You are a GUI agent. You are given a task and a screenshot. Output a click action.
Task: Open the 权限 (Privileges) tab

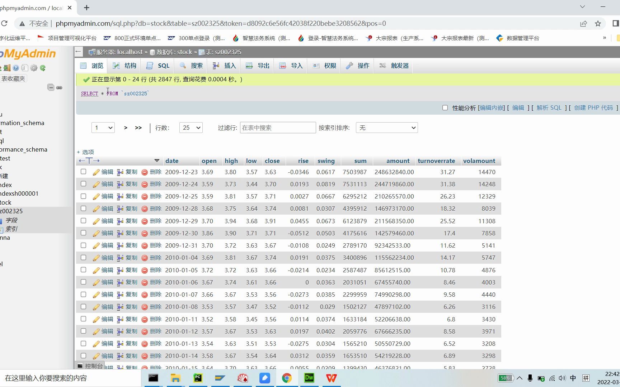click(324, 66)
